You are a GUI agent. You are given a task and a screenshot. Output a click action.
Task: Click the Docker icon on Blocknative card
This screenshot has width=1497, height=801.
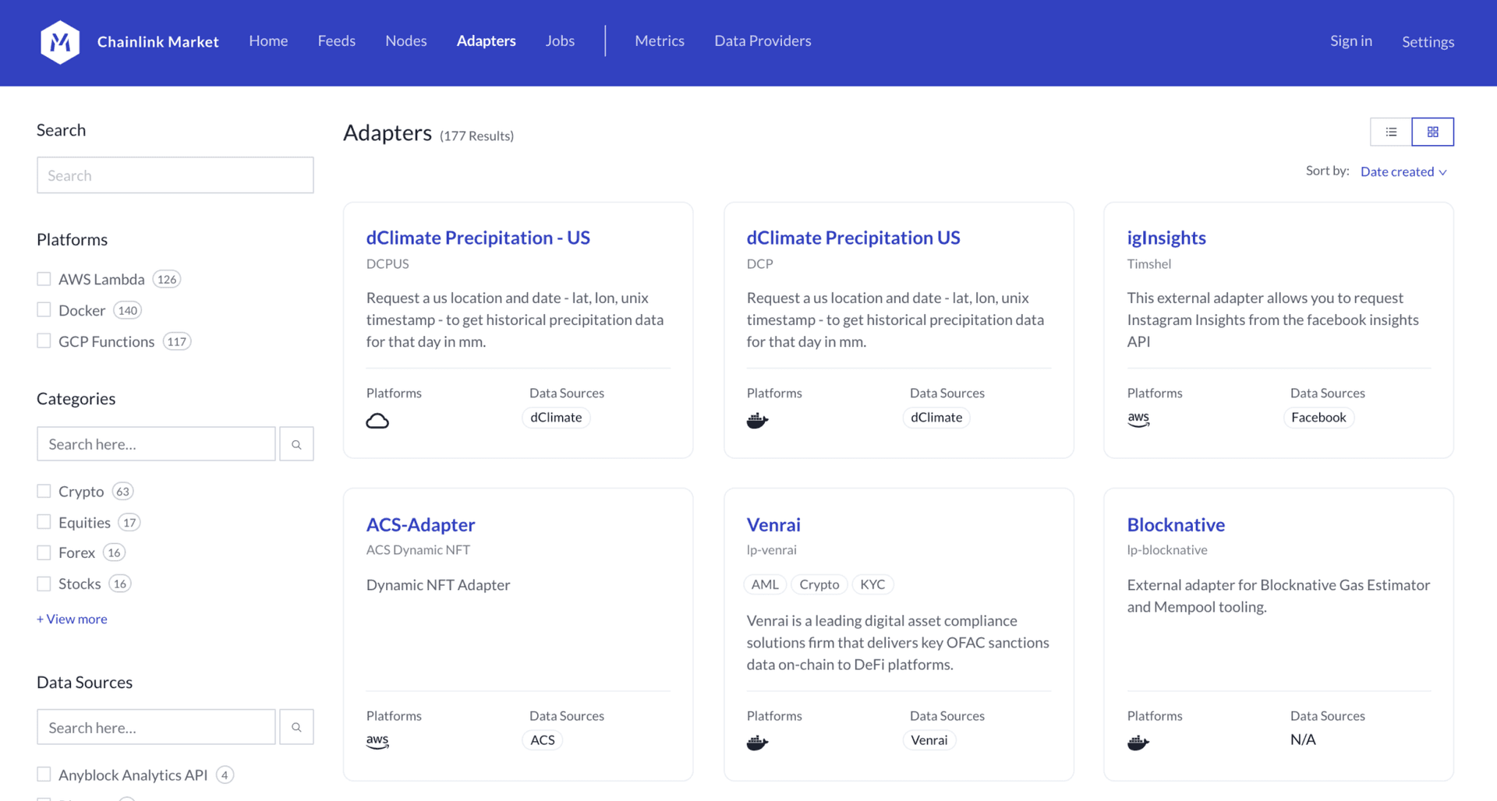pyautogui.click(x=1138, y=743)
